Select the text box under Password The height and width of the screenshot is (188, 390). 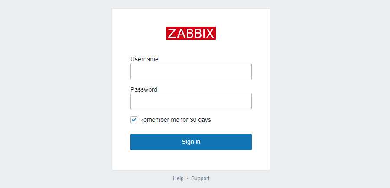pyautogui.click(x=191, y=102)
